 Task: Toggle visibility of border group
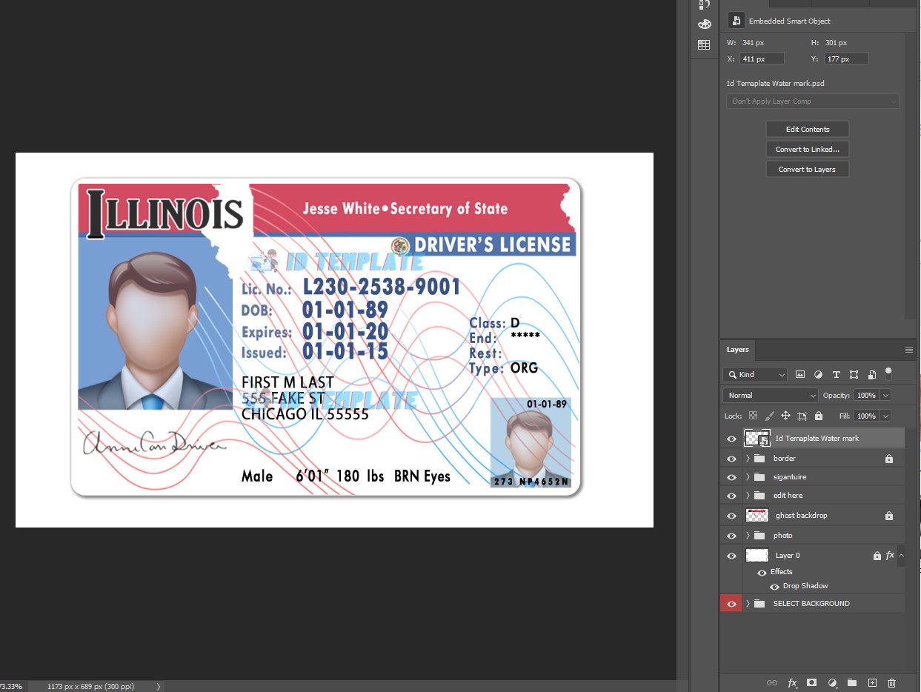click(732, 459)
